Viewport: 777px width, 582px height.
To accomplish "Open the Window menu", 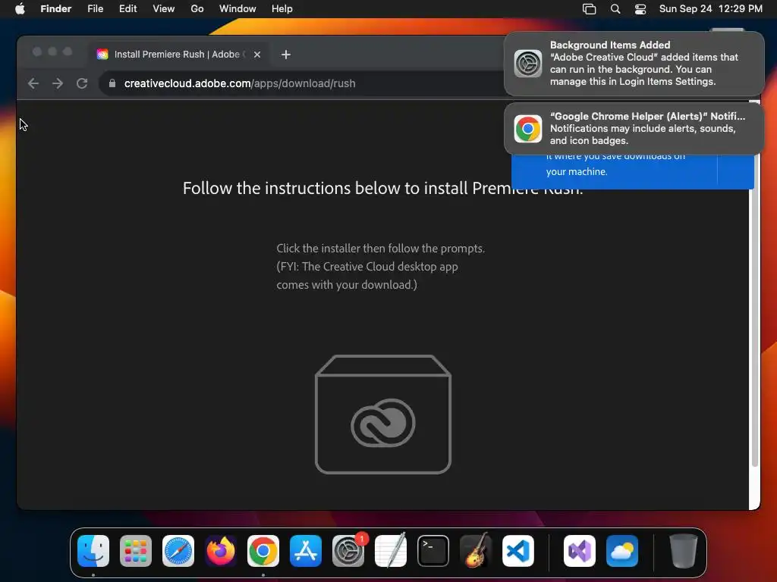I will (238, 9).
